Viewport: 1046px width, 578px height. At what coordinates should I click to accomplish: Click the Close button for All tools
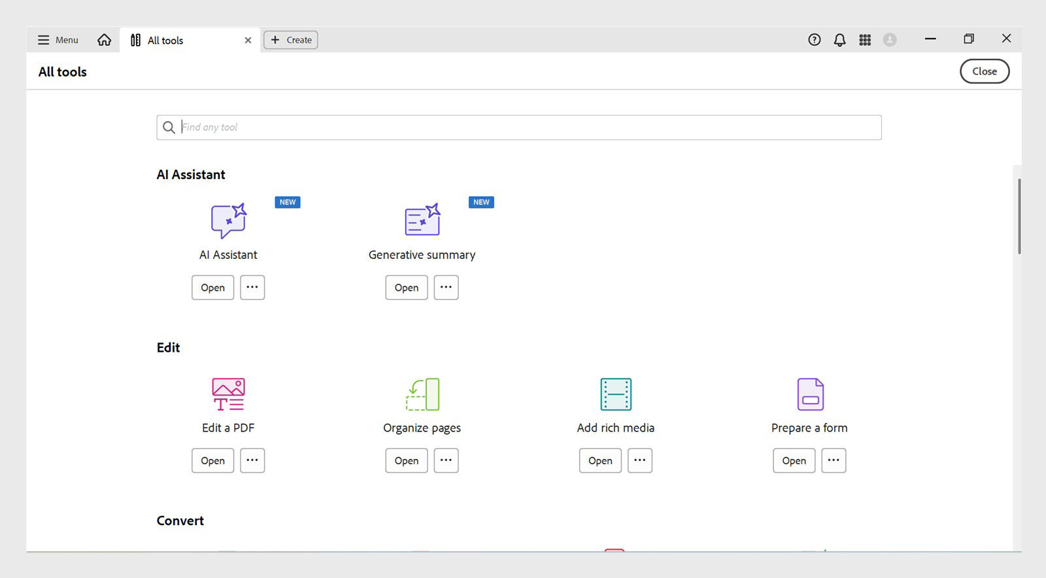(985, 71)
